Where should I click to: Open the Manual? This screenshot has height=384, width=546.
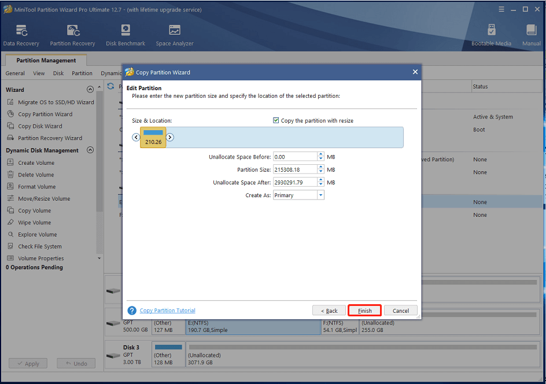pos(532,35)
